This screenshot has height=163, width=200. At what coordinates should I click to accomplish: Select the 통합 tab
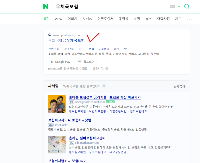(46, 19)
